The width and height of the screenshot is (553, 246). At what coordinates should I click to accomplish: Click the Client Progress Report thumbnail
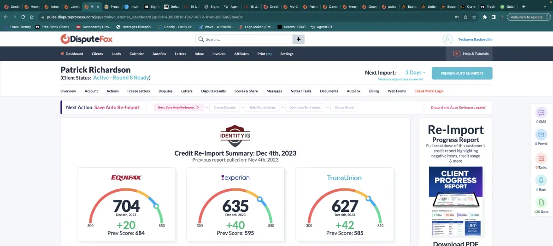456,201
